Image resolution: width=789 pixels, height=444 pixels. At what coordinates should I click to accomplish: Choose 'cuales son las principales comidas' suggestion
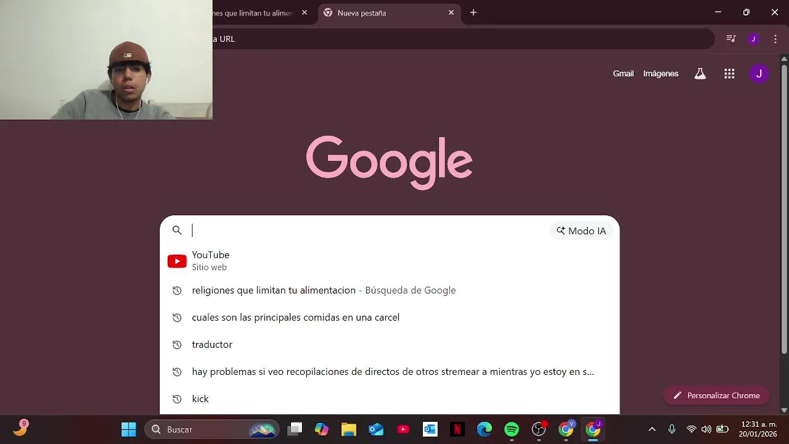point(390,318)
